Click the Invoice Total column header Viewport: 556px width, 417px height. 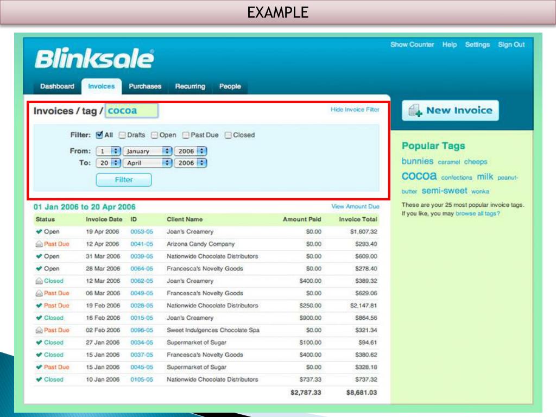click(358, 219)
